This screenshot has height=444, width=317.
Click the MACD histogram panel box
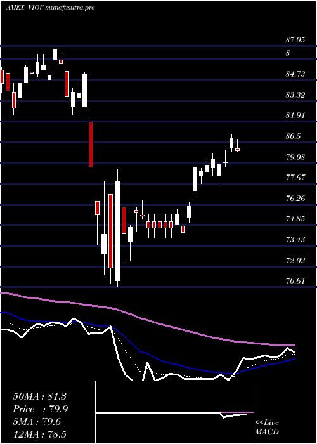click(174, 412)
